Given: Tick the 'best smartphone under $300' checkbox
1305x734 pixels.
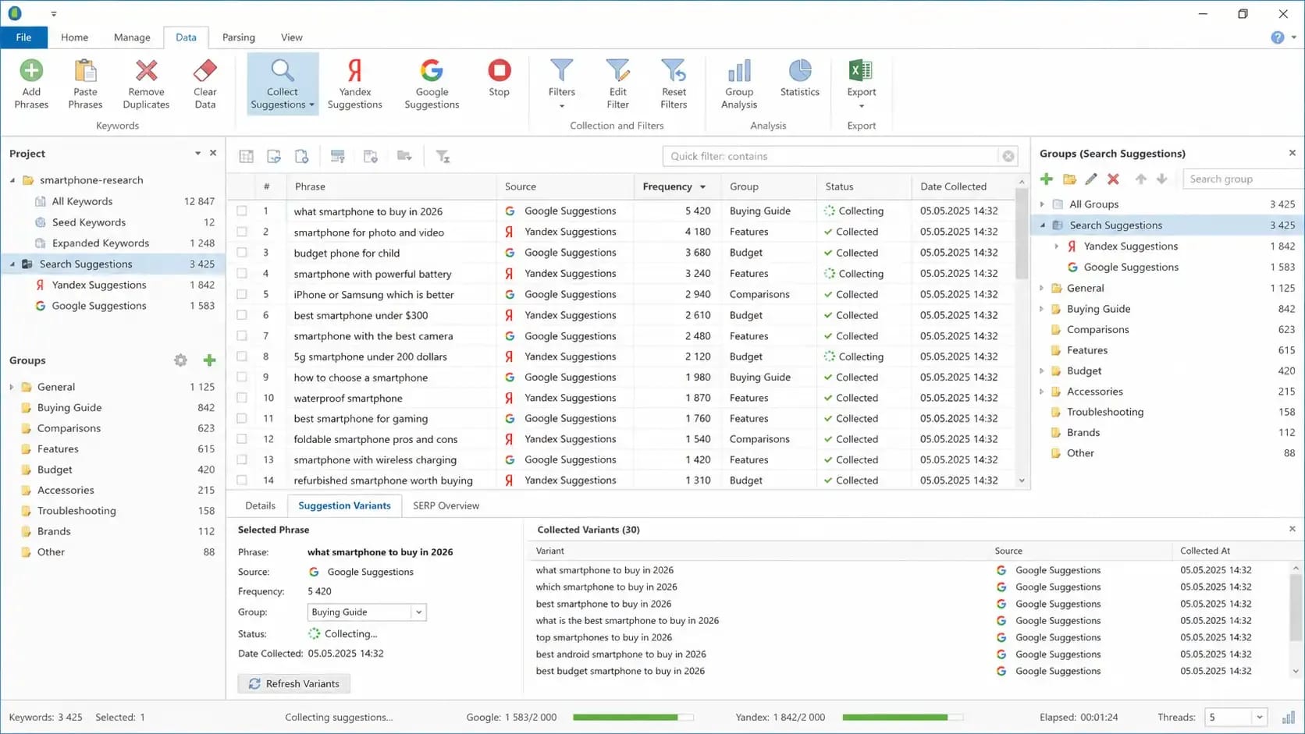Looking at the screenshot, I should coord(242,315).
